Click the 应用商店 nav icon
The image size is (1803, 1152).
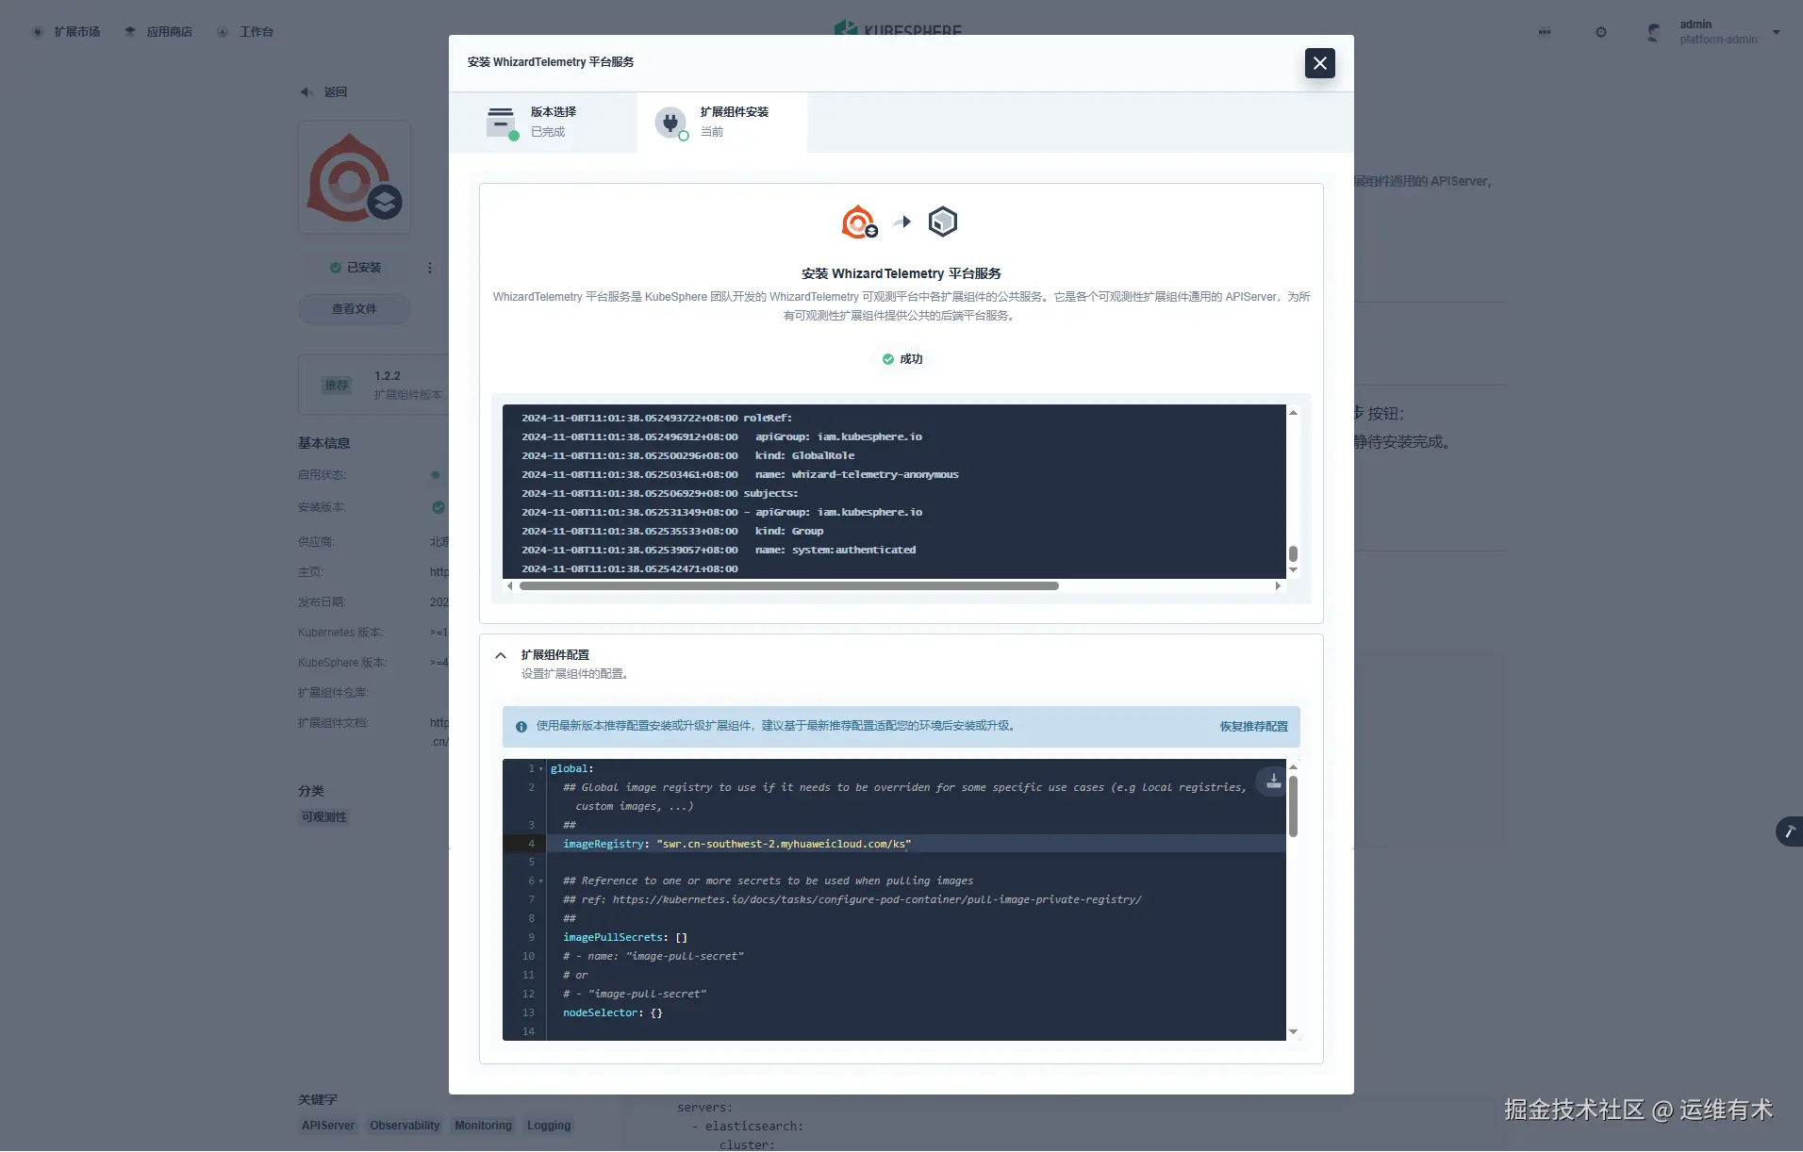130,32
